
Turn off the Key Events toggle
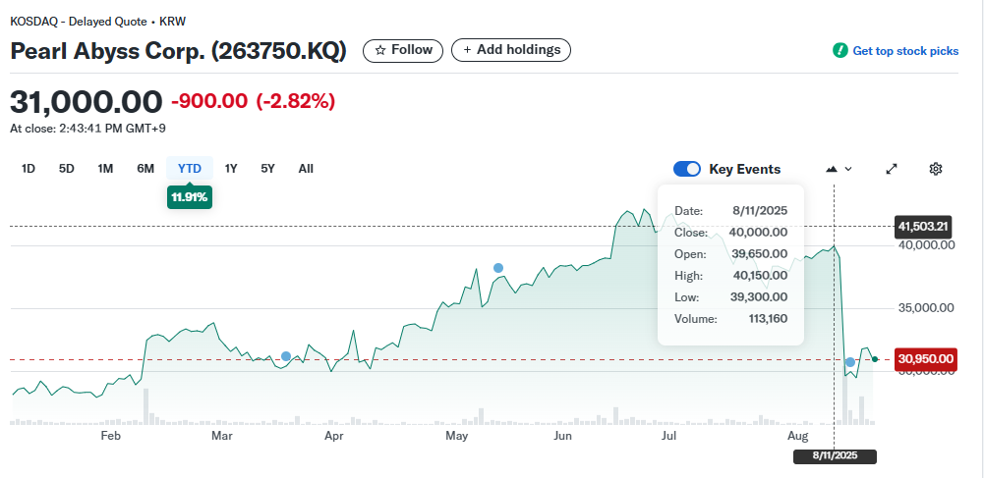[686, 169]
